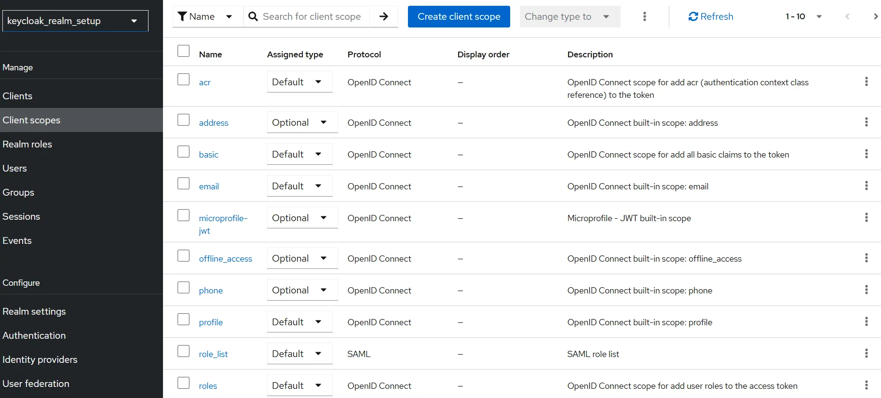Image resolution: width=881 pixels, height=398 pixels.
Task: Open the 1 - 10 pagination dropdown
Action: tap(803, 16)
